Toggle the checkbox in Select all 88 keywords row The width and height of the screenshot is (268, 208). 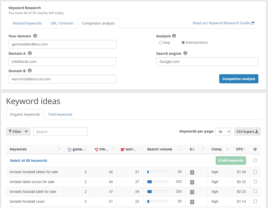click(x=255, y=161)
